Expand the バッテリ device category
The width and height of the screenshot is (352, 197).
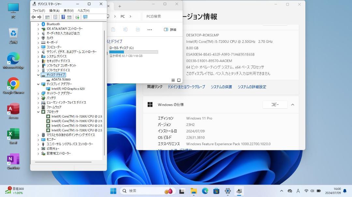[38, 98]
